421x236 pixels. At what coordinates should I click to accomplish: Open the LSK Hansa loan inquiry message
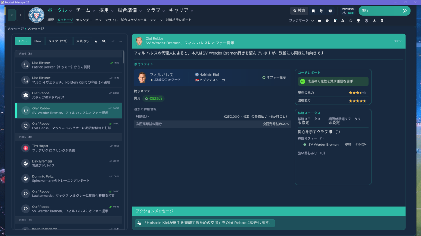[69, 126]
